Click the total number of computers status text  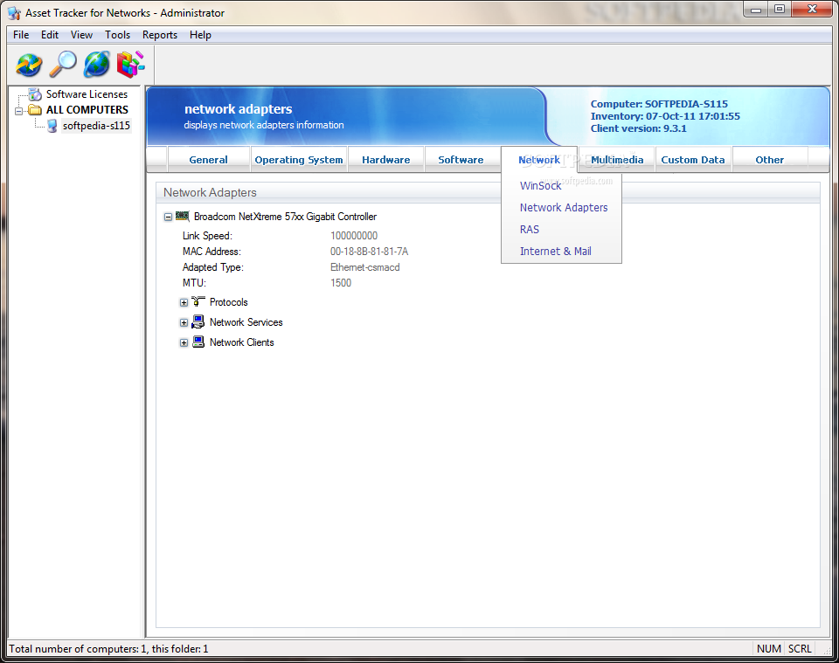pyautogui.click(x=108, y=648)
